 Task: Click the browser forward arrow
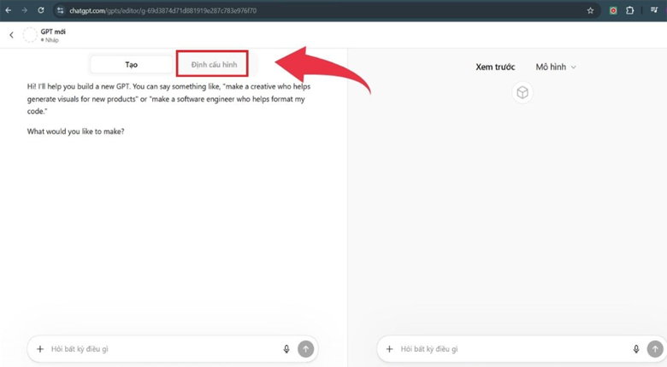(25, 10)
